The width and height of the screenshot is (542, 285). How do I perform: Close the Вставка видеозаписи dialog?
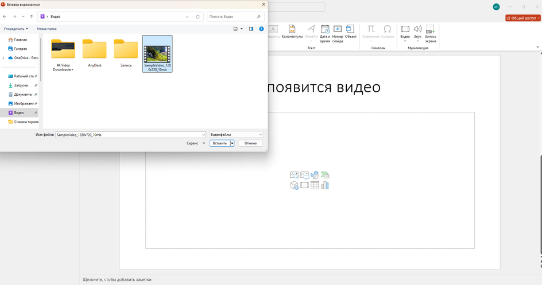[264, 5]
